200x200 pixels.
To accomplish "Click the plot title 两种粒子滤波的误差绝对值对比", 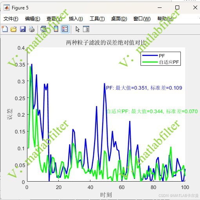I will pyautogui.click(x=106, y=43).
